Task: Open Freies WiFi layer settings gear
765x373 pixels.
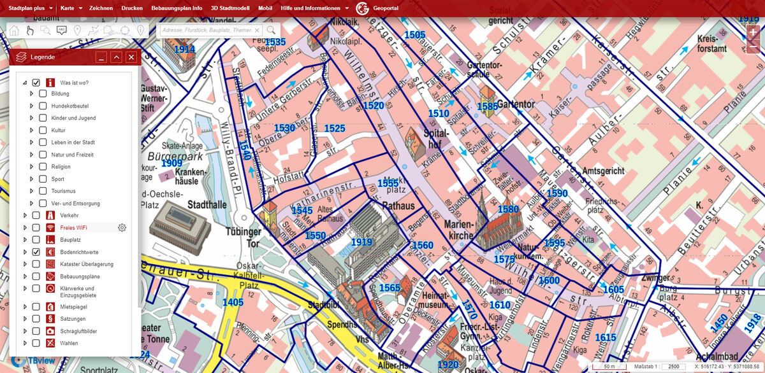Action: pos(122,228)
